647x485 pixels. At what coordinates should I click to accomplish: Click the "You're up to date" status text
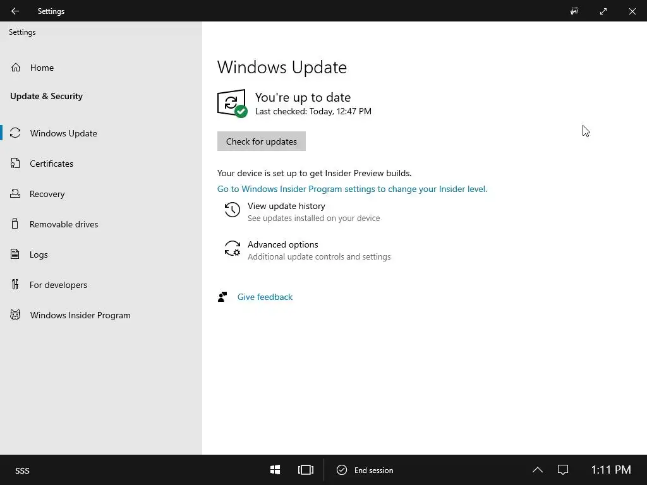tap(303, 97)
